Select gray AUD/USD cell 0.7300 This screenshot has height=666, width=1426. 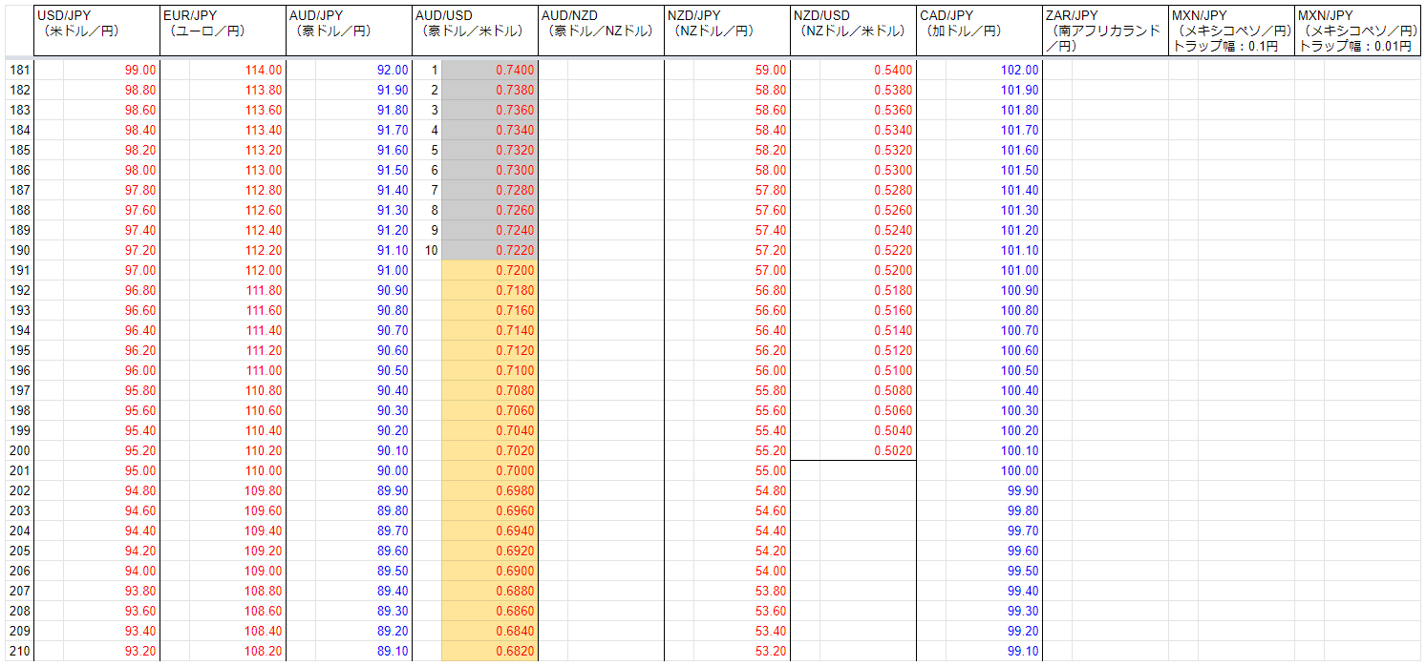tap(490, 170)
